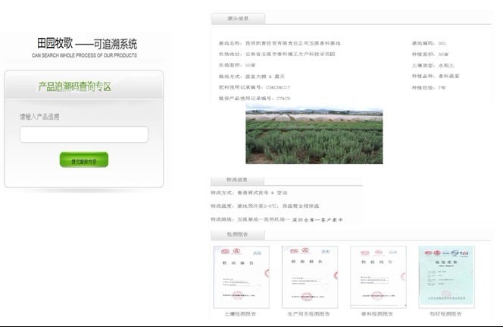The image size is (503, 327).
Task: Click the 请输入产品追溯 label
Action: pos(39,117)
